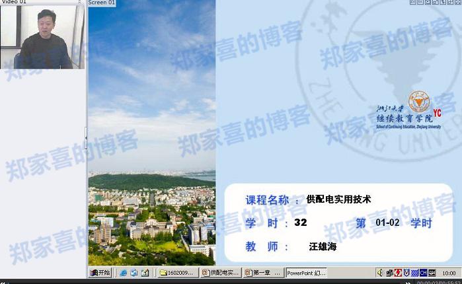462x284 pixels.
Task: Select the Screen 01 panel label
Action: (x=102, y=3)
